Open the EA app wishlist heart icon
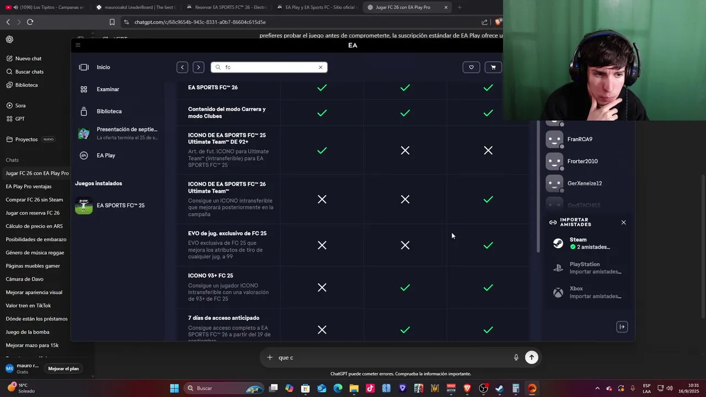 [x=471, y=67]
